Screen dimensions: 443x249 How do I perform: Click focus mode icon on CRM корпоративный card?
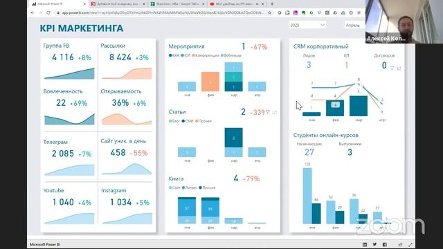399,68
